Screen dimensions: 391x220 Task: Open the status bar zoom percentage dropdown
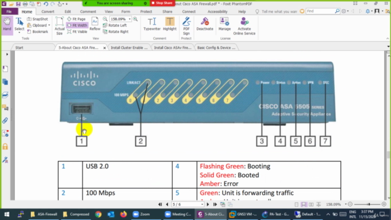click(346, 204)
